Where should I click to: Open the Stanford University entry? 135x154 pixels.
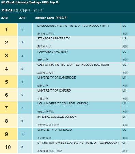[53, 38]
